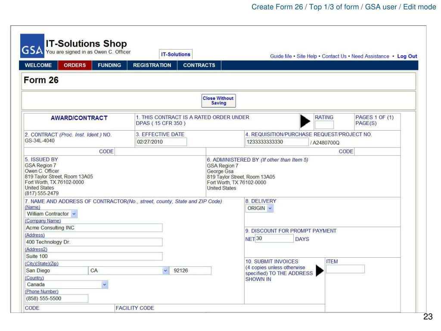441x331 pixels.
Task: Select the CONTRACTS tab
Action: pyautogui.click(x=199, y=66)
